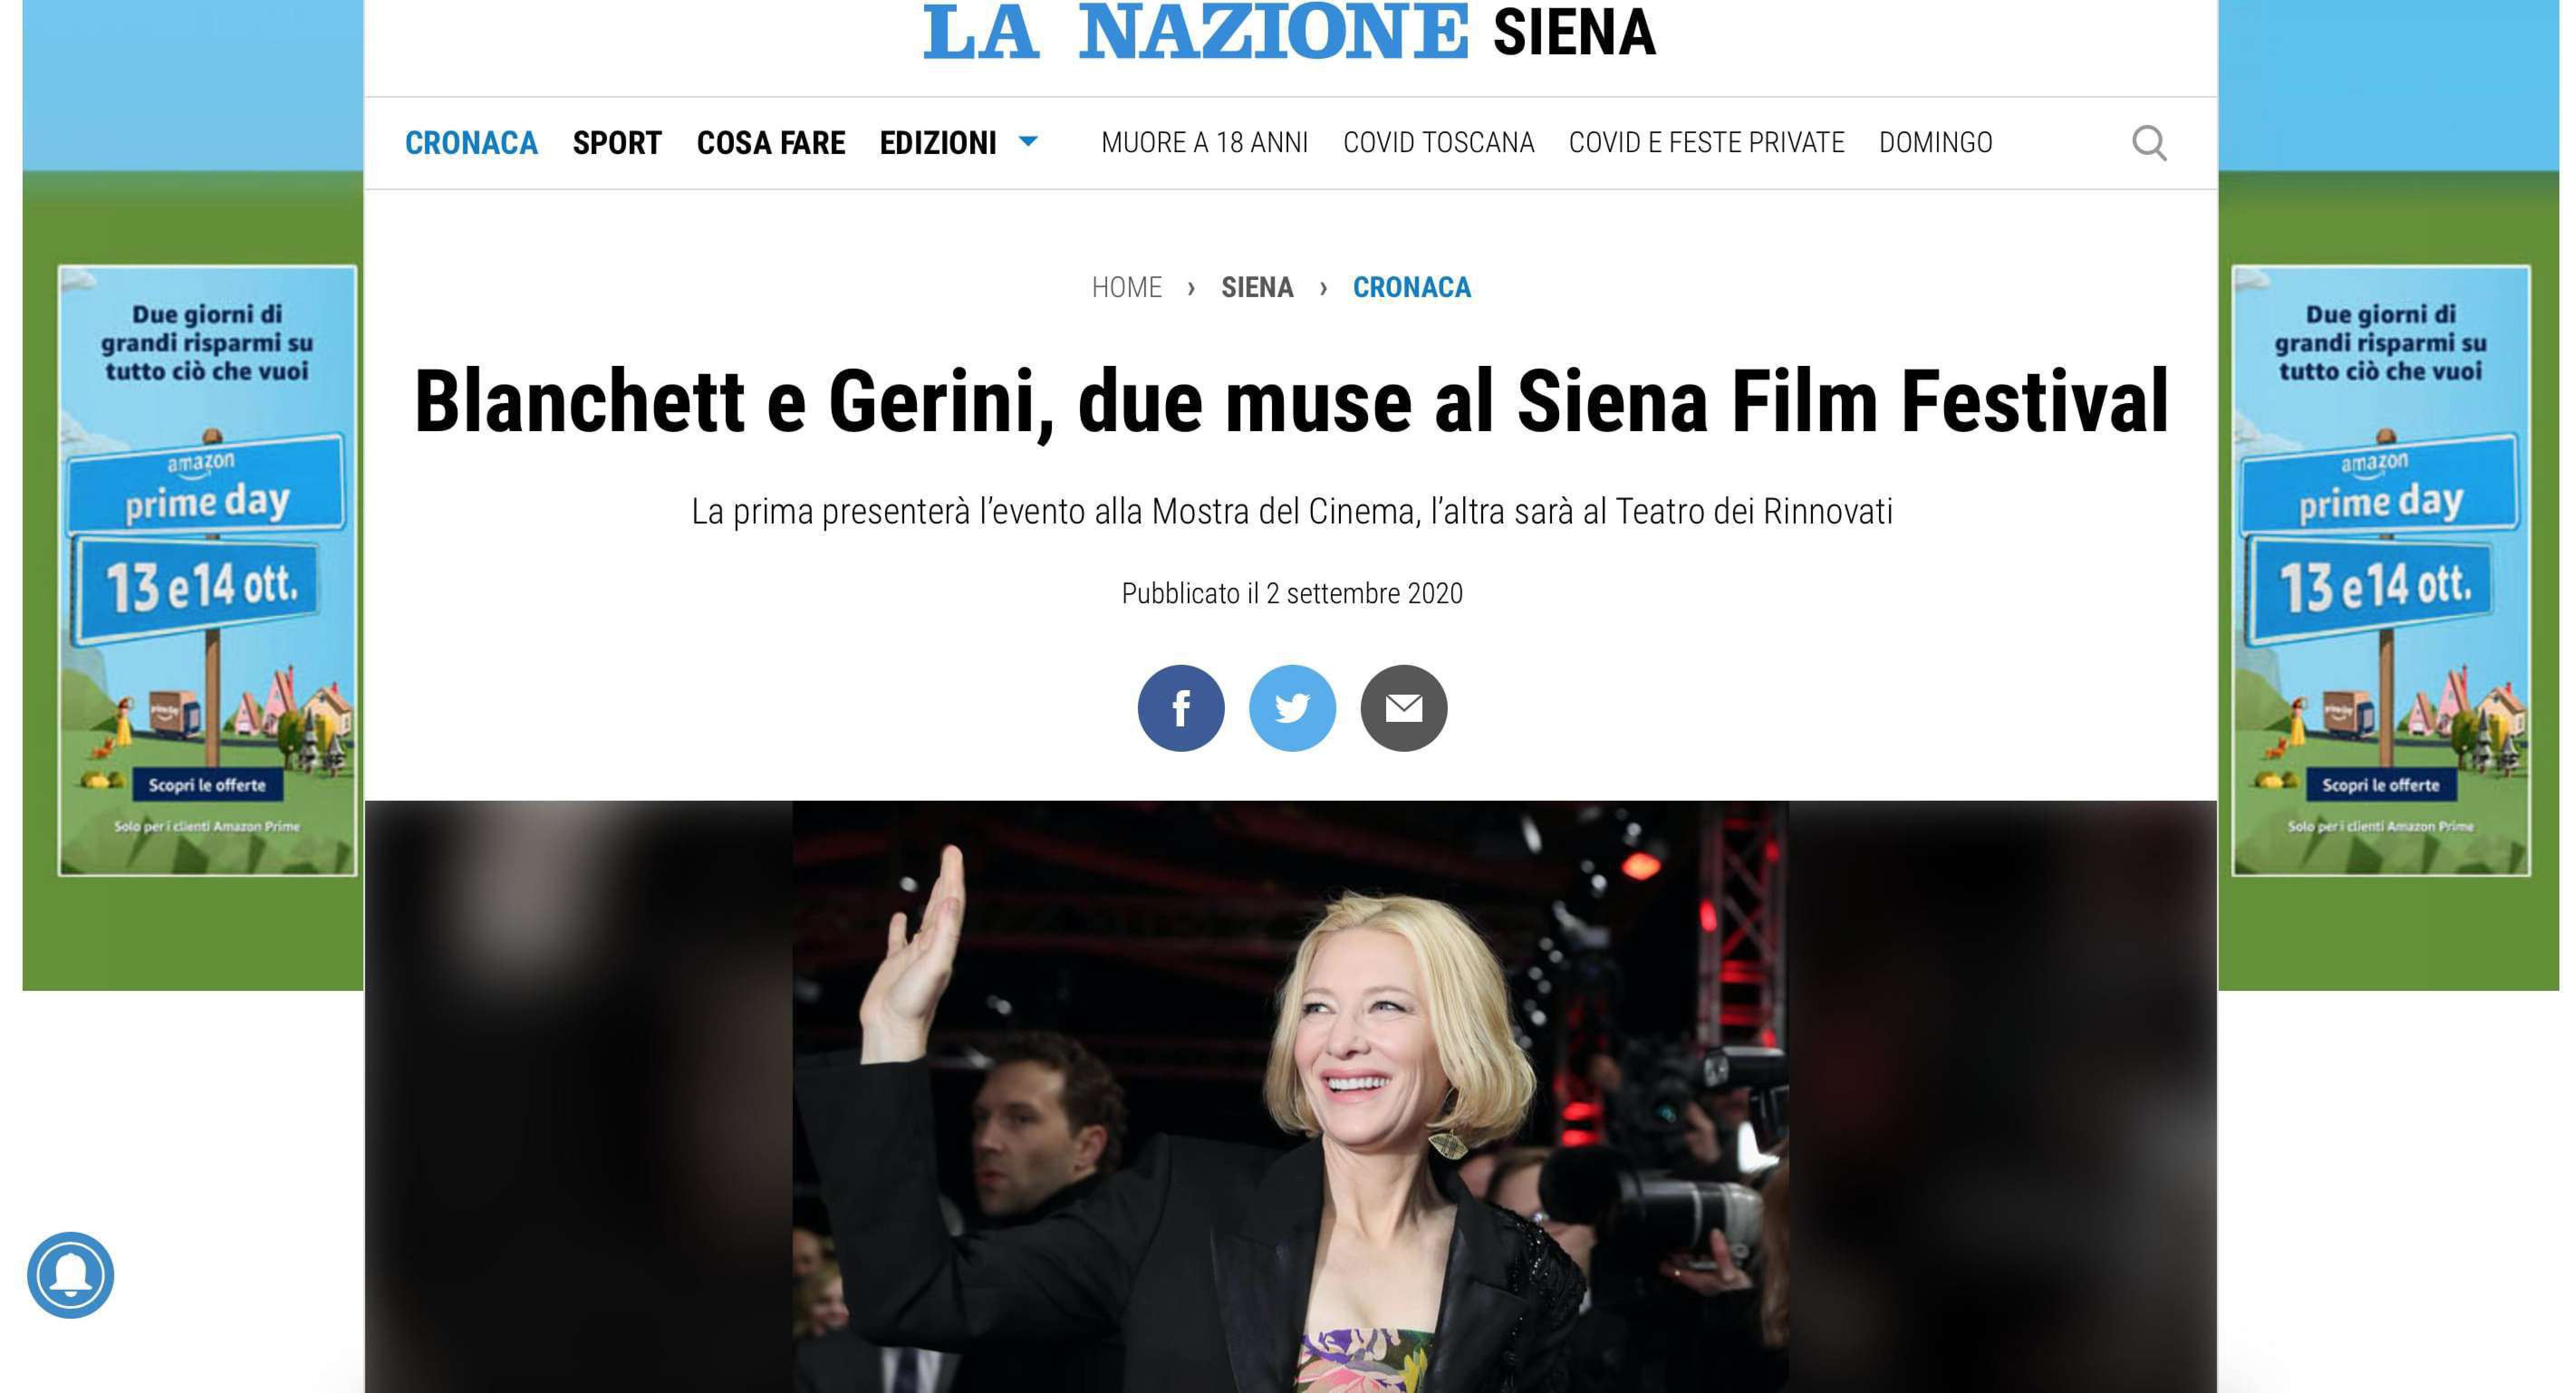Open Edizioni menu item
The image size is (2563, 1393).
pyautogui.click(x=938, y=143)
